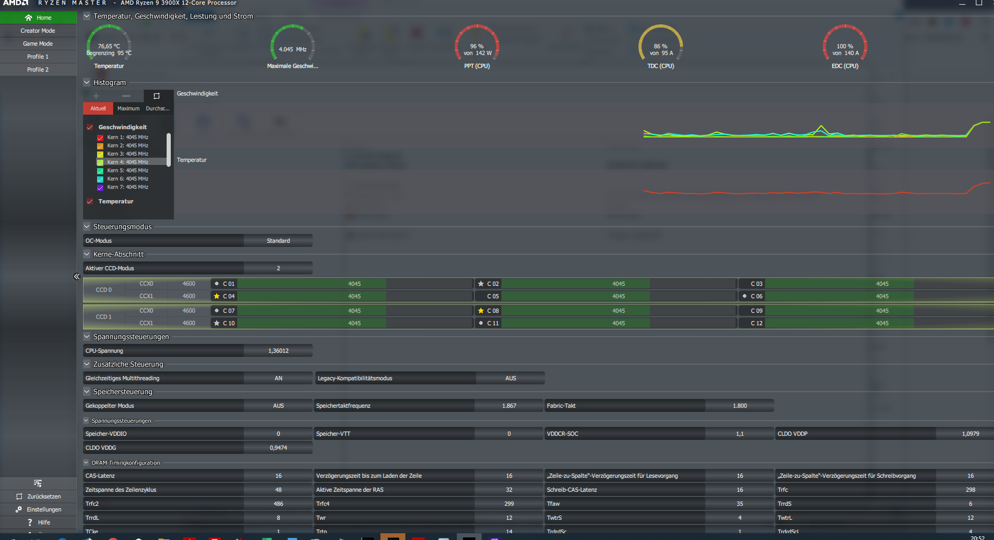Click the C 05 core speed bar

point(619,296)
